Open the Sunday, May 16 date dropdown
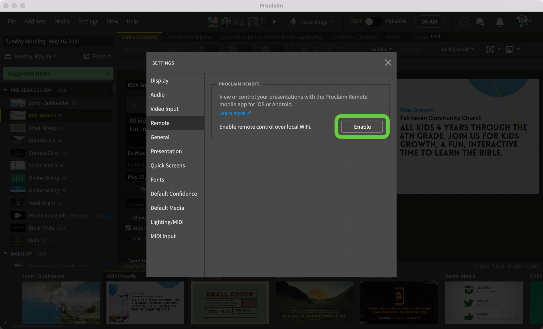The width and height of the screenshot is (543, 329). [35, 56]
